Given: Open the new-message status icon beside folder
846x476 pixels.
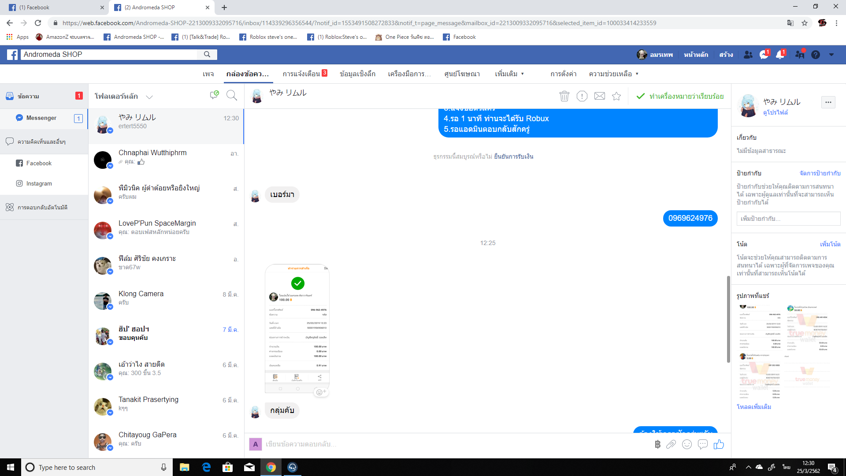Looking at the screenshot, I should (215, 95).
